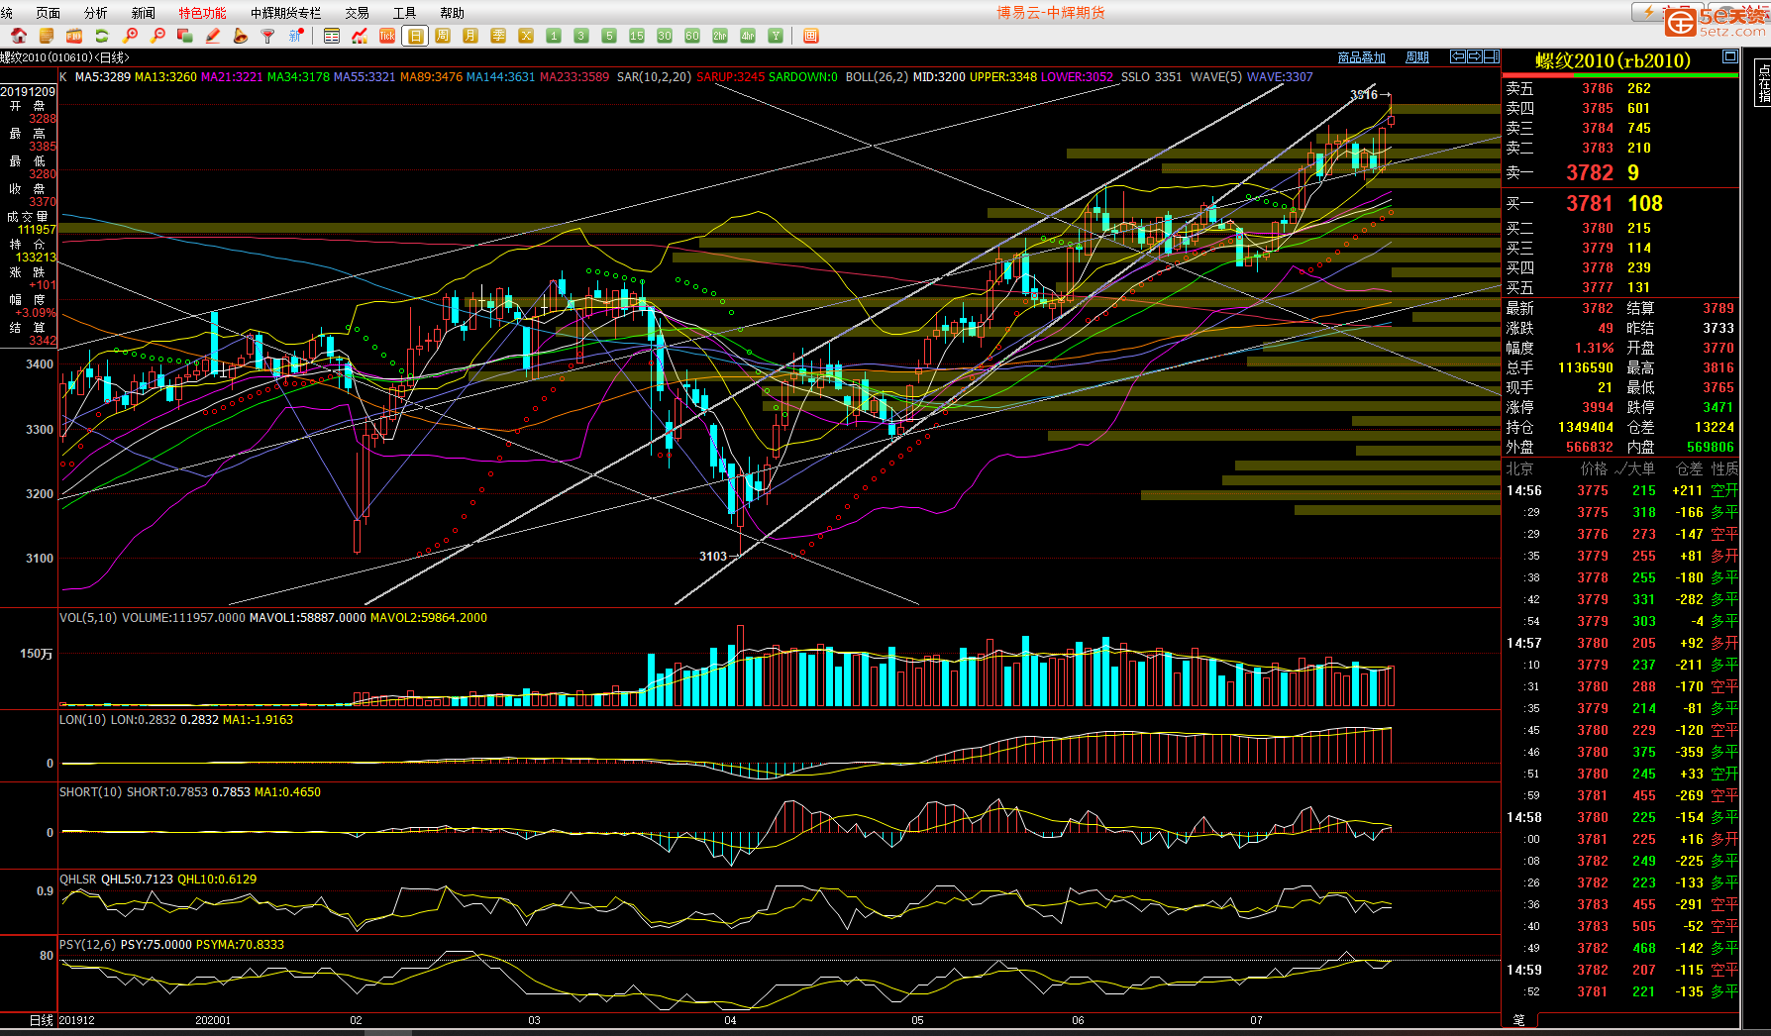Expand the quote panel maximize box
This screenshot has width=1771, height=1036.
[x=1729, y=56]
